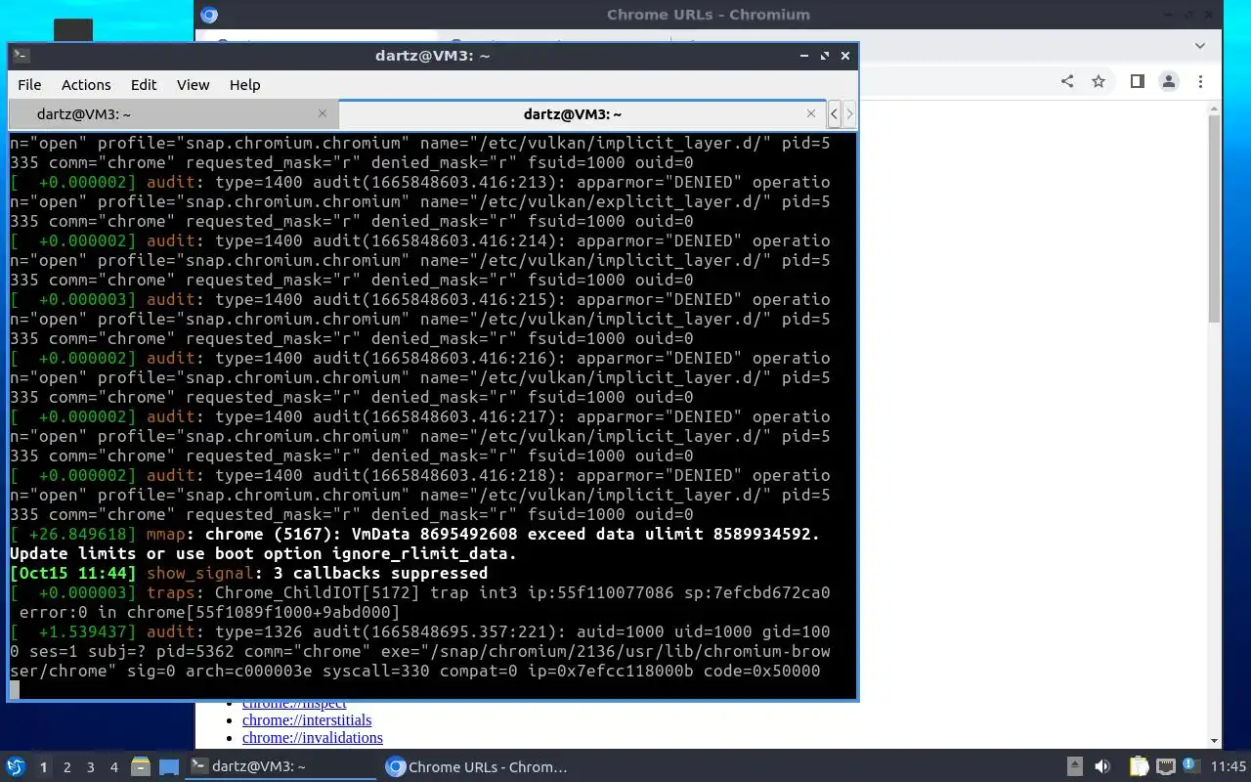
Task: Open the update notifier tray icon
Action: click(x=1190, y=766)
